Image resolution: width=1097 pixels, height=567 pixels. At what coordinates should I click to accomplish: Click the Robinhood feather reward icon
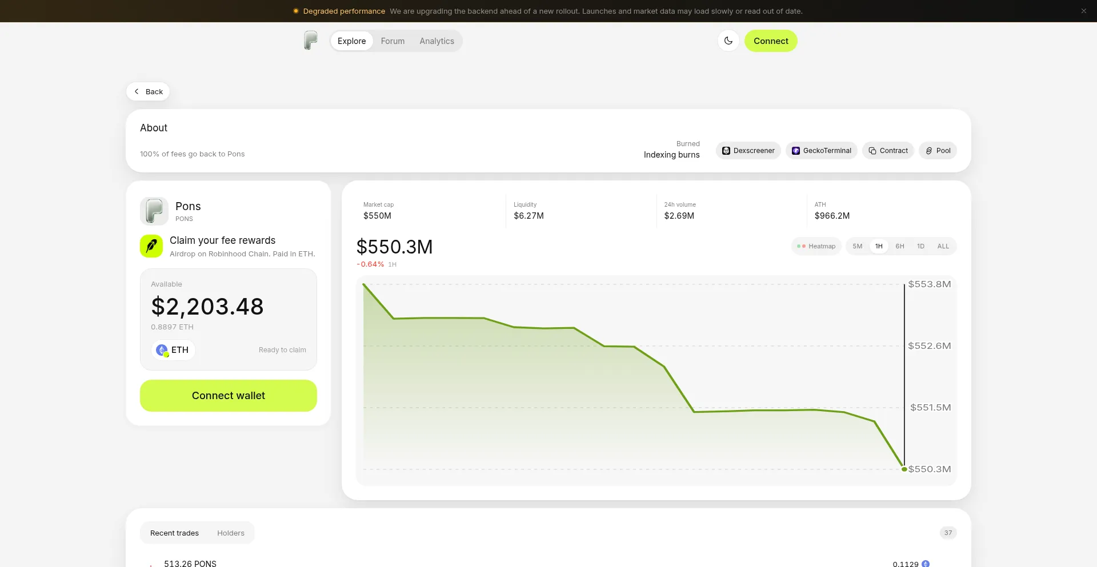click(x=151, y=246)
